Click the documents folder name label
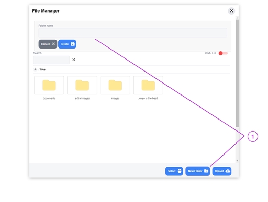Screen dimensions: 268x202 [x=49, y=98]
